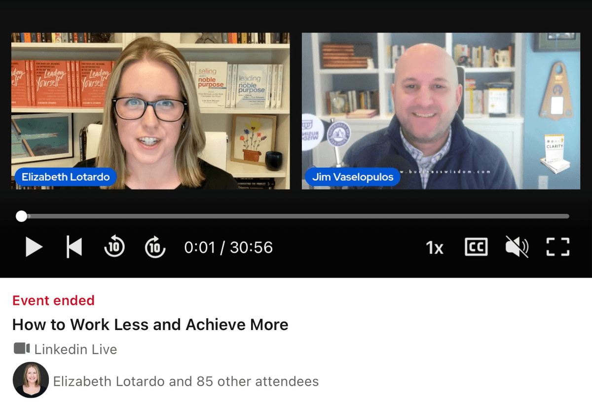Click Elizabeth Lotardo name label in video
592x402 pixels.
tap(66, 177)
